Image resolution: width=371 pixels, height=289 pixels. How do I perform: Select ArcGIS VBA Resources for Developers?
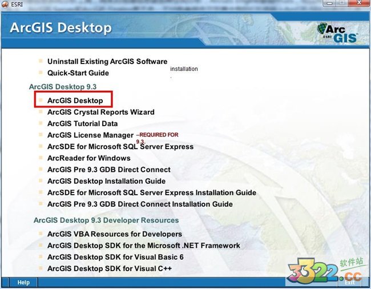[x=115, y=234]
